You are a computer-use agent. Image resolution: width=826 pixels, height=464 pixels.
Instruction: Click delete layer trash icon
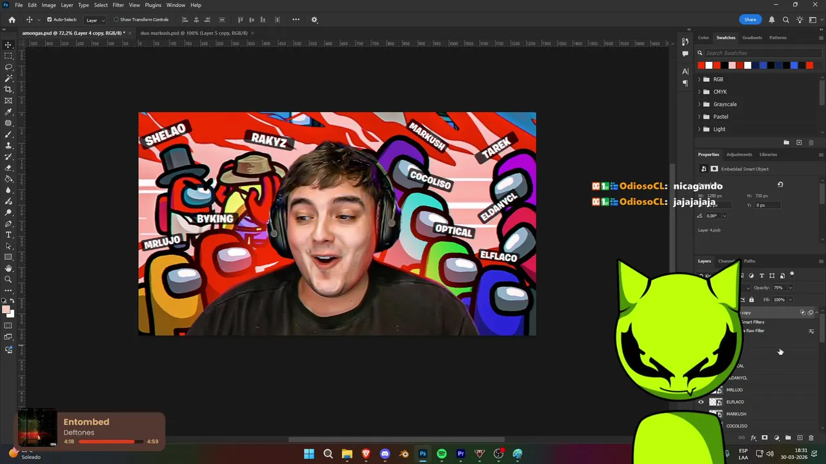coord(812,438)
